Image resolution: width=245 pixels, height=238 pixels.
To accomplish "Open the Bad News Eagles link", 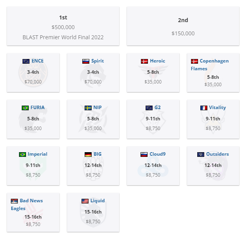I will click(x=27, y=204).
